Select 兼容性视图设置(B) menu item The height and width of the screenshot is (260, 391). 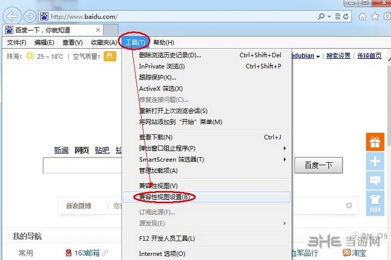point(206,197)
